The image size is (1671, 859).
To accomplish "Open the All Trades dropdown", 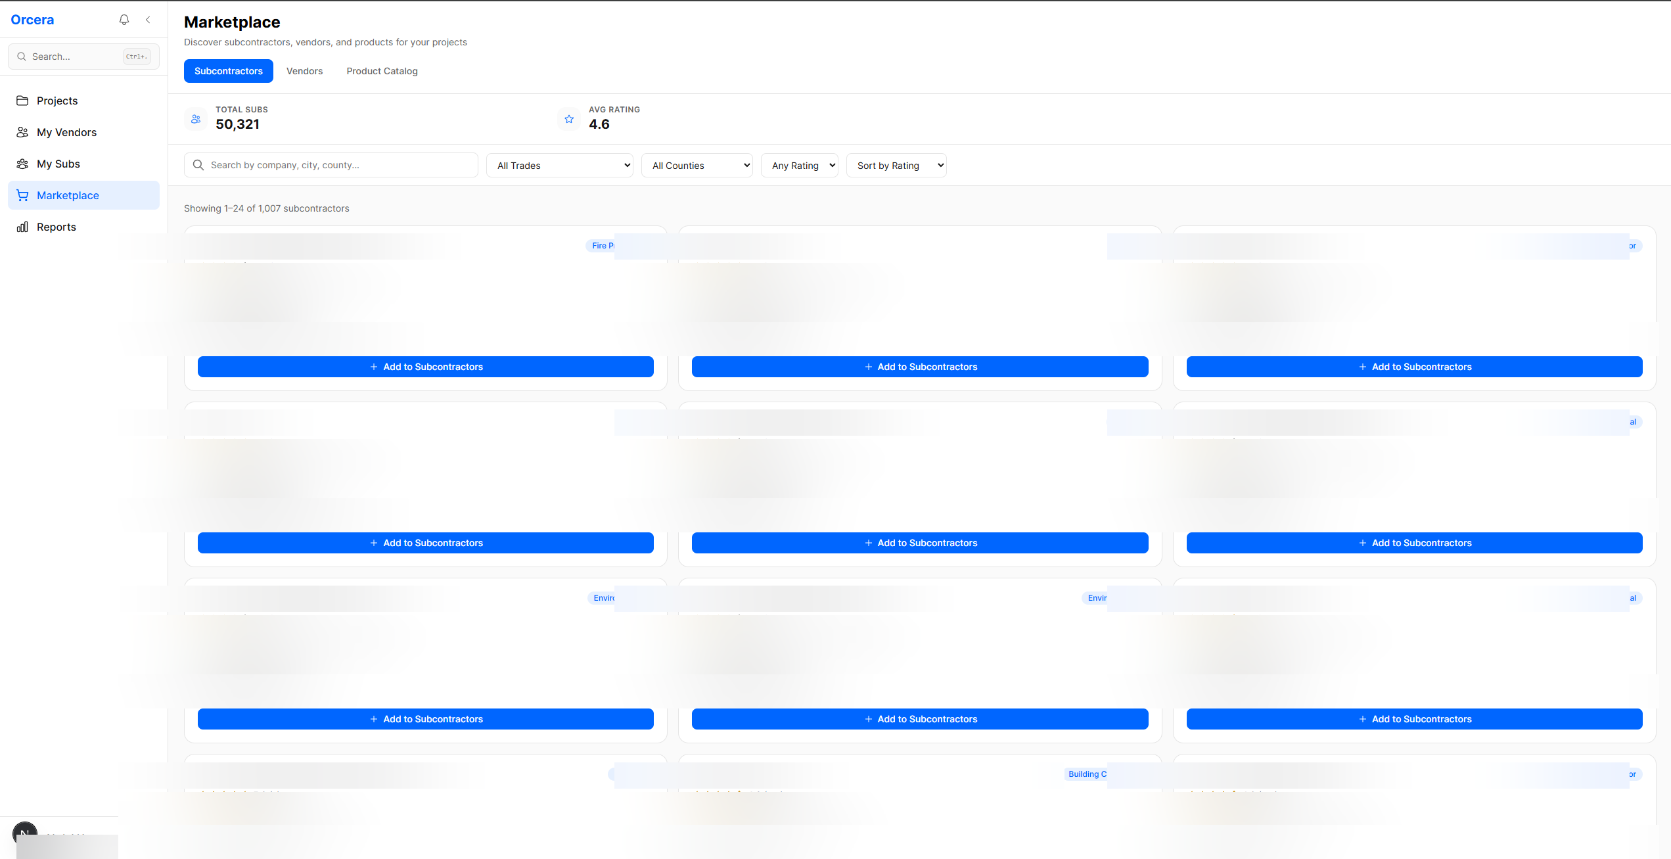I will (559, 166).
